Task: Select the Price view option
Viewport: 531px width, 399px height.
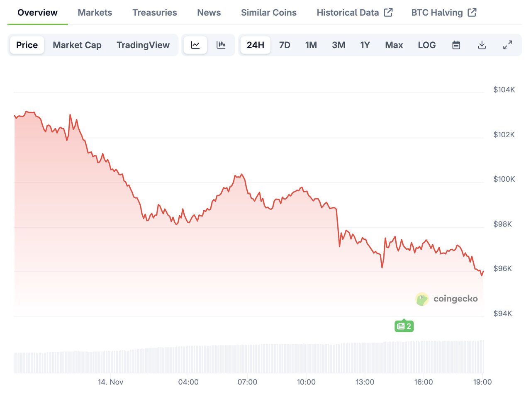Action: pos(27,45)
